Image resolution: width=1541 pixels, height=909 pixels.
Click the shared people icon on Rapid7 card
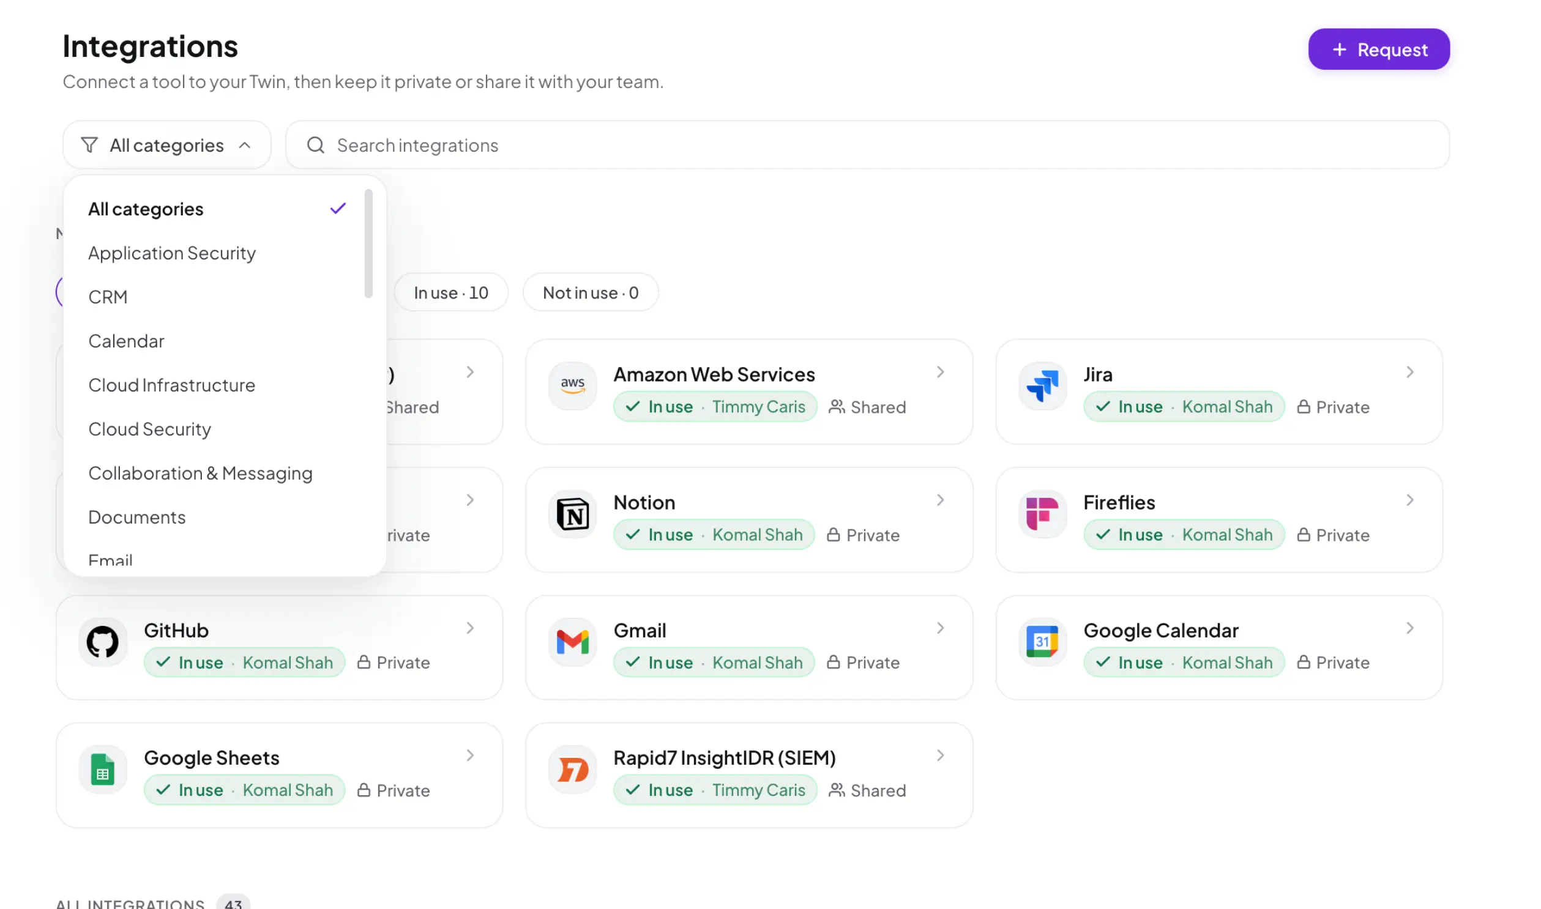837,790
